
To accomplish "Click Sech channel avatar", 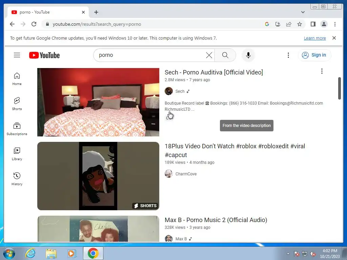I will [x=169, y=91].
